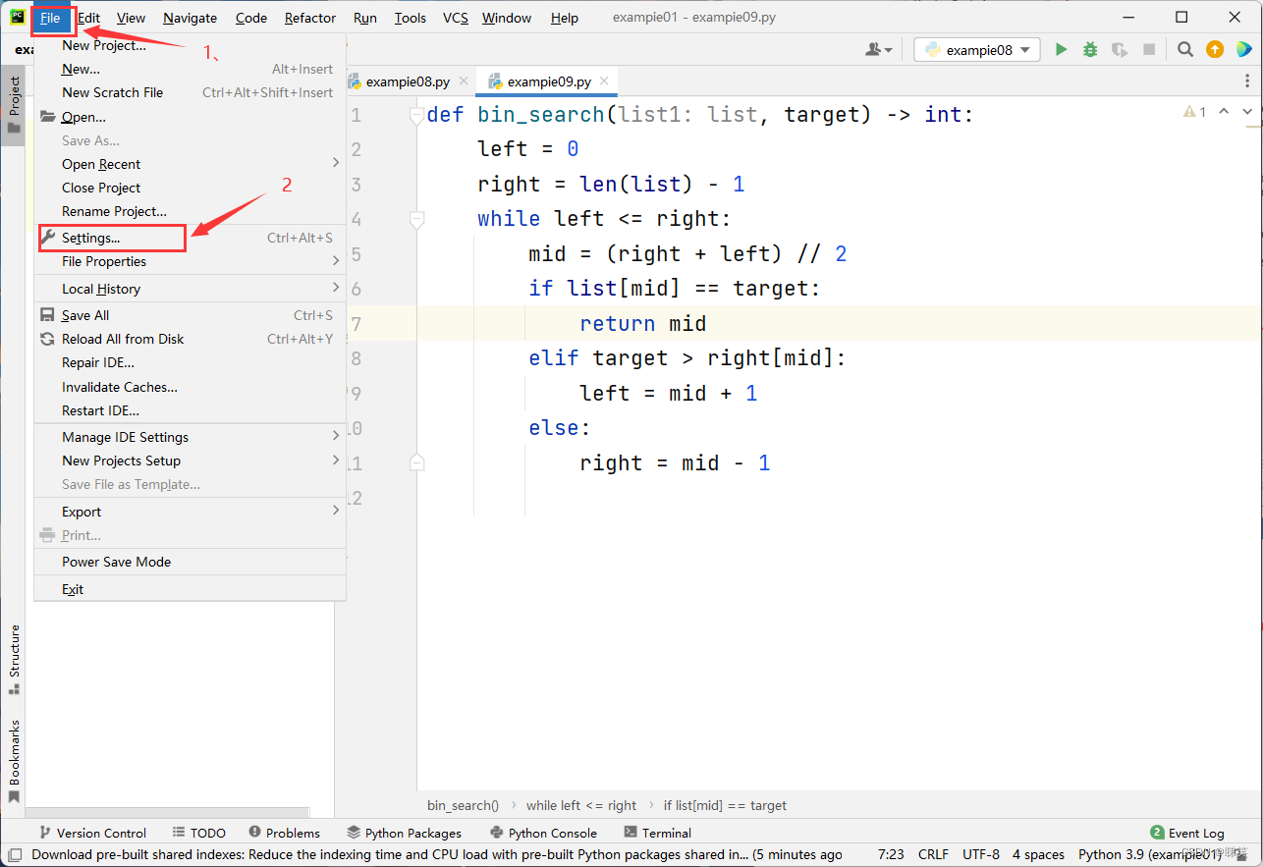The image size is (1263, 867).
Task: Click the PyCharm logo icon in title bar
Action: click(x=17, y=18)
